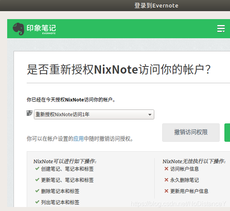Click the 印象笔记 brand text
The width and height of the screenshot is (230, 211).
pyautogui.click(x=41, y=28)
